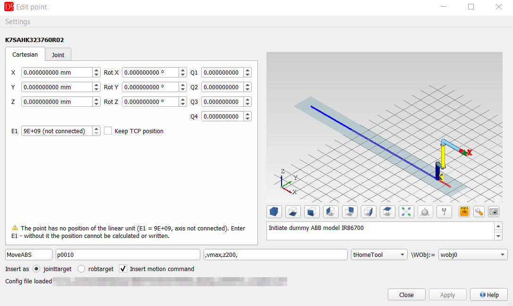The image size is (513, 306).
Task: Click the zoom-to-fit arrows icon
Action: coord(406,212)
